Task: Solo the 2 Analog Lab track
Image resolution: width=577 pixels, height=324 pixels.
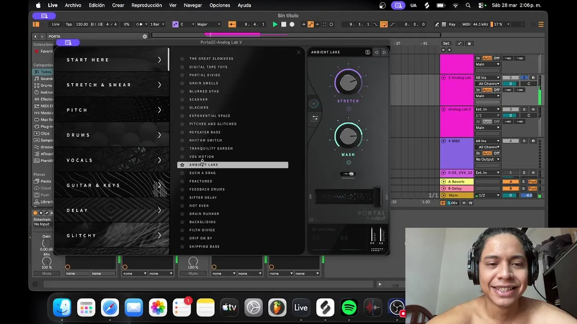Action: point(524,77)
